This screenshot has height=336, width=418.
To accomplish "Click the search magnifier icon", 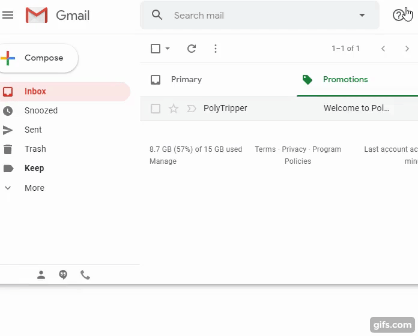I will [x=157, y=15].
